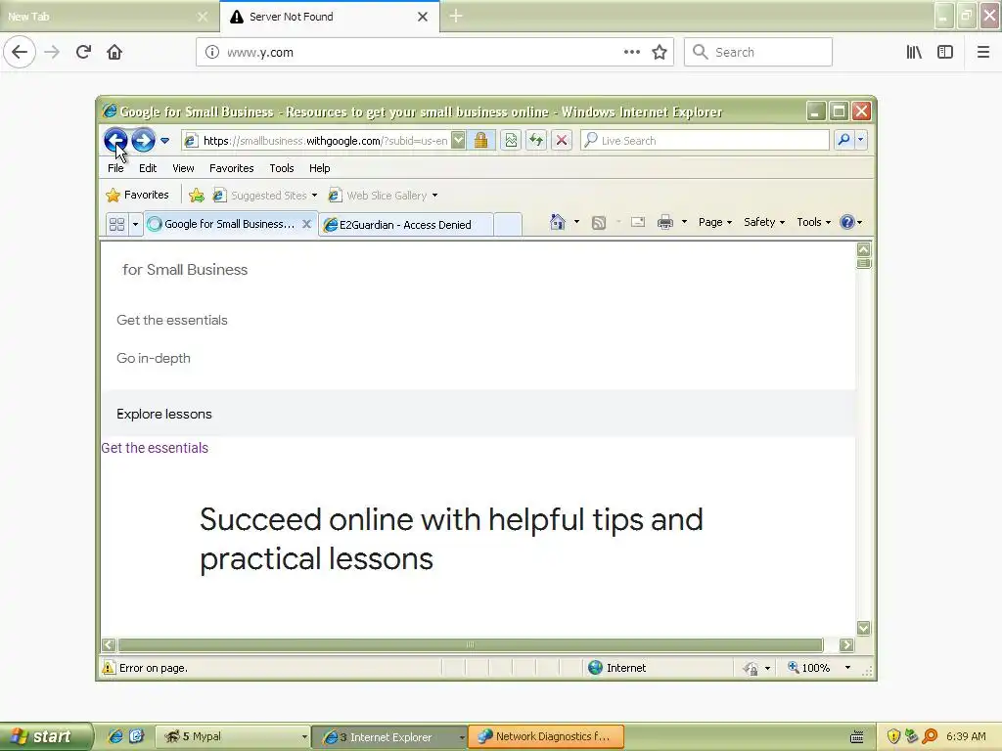Expand Web Slice Gallery dropdown
This screenshot has width=1002, height=751.
[x=434, y=196]
